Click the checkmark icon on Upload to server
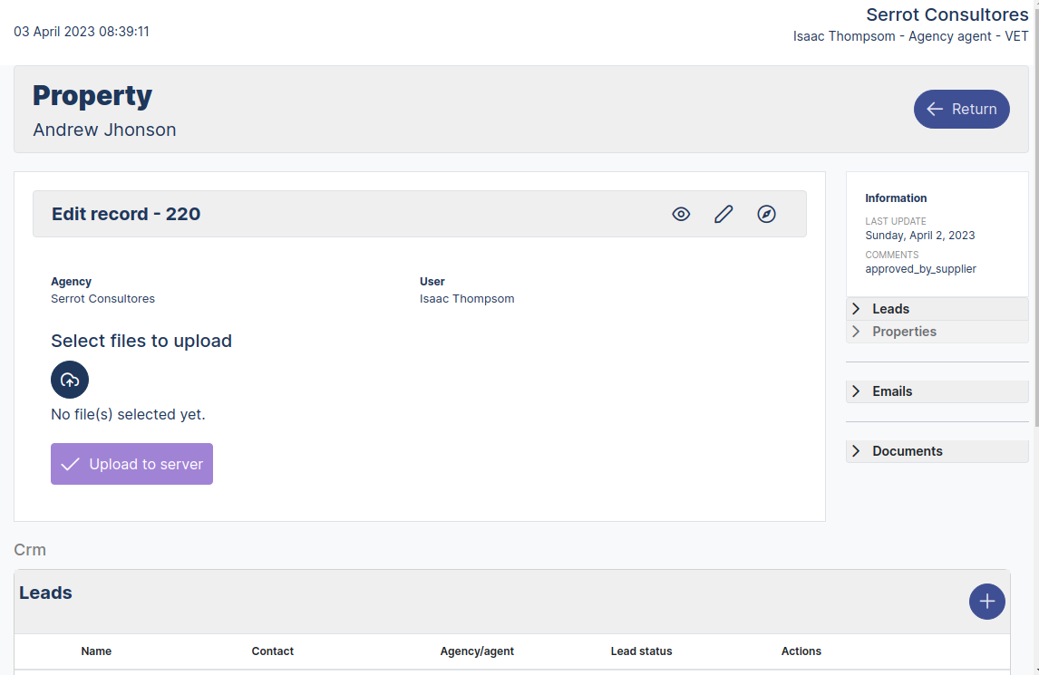Screen dimensions: 1039x675 (x=71, y=463)
